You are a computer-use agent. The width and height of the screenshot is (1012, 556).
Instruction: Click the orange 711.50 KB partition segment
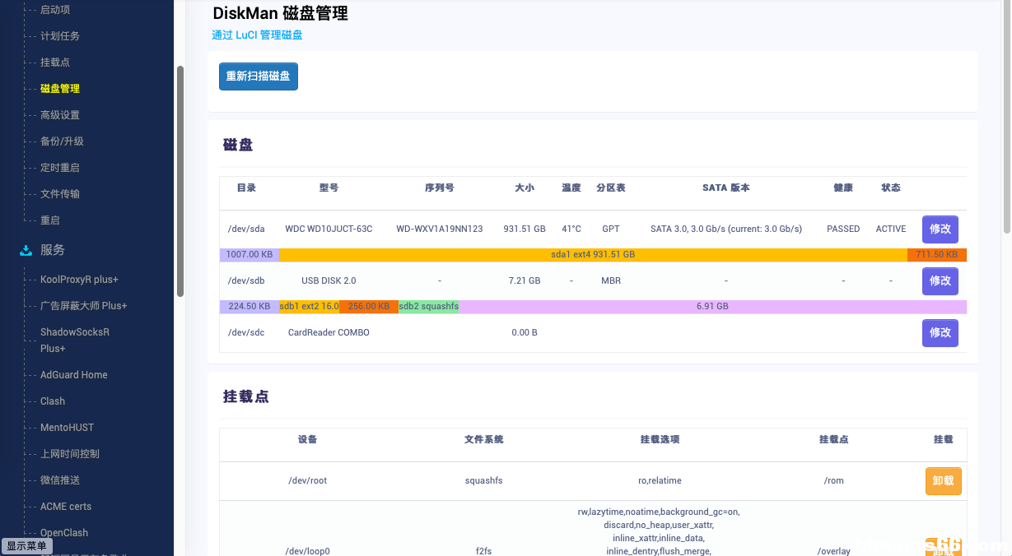point(936,255)
